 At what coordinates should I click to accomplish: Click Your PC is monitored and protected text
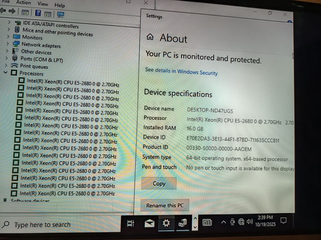[x=203, y=57]
